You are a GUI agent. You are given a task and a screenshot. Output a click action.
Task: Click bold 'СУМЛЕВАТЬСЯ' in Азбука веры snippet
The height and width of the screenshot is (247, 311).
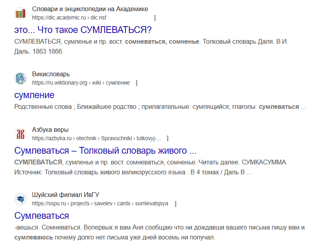pos(38,162)
